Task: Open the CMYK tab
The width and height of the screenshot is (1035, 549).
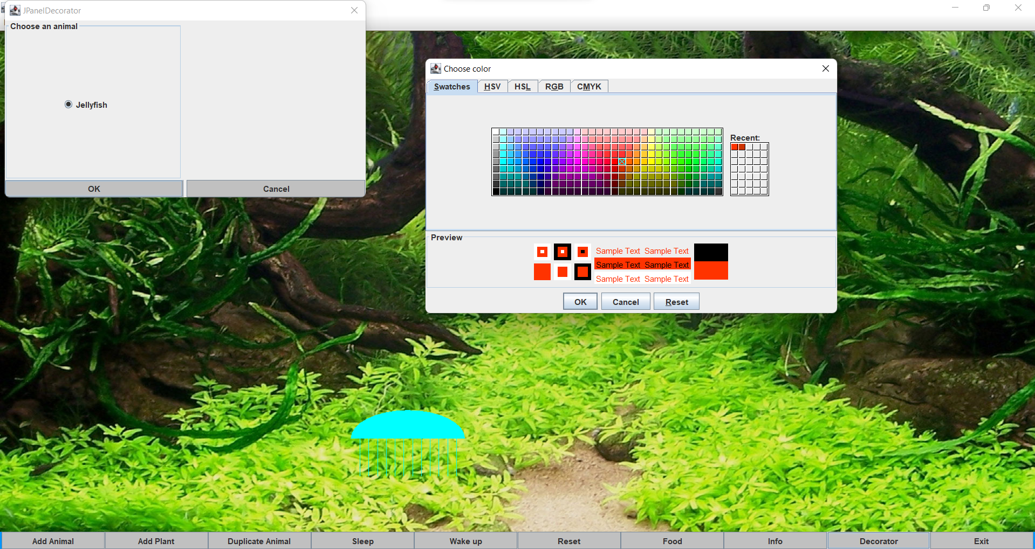Action: 589,87
